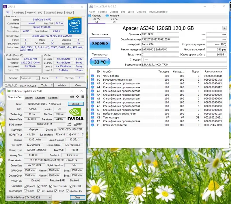Select drive D: status icon in CrystalDiskInfo
The width and height of the screenshot is (231, 204).
click(107, 16)
